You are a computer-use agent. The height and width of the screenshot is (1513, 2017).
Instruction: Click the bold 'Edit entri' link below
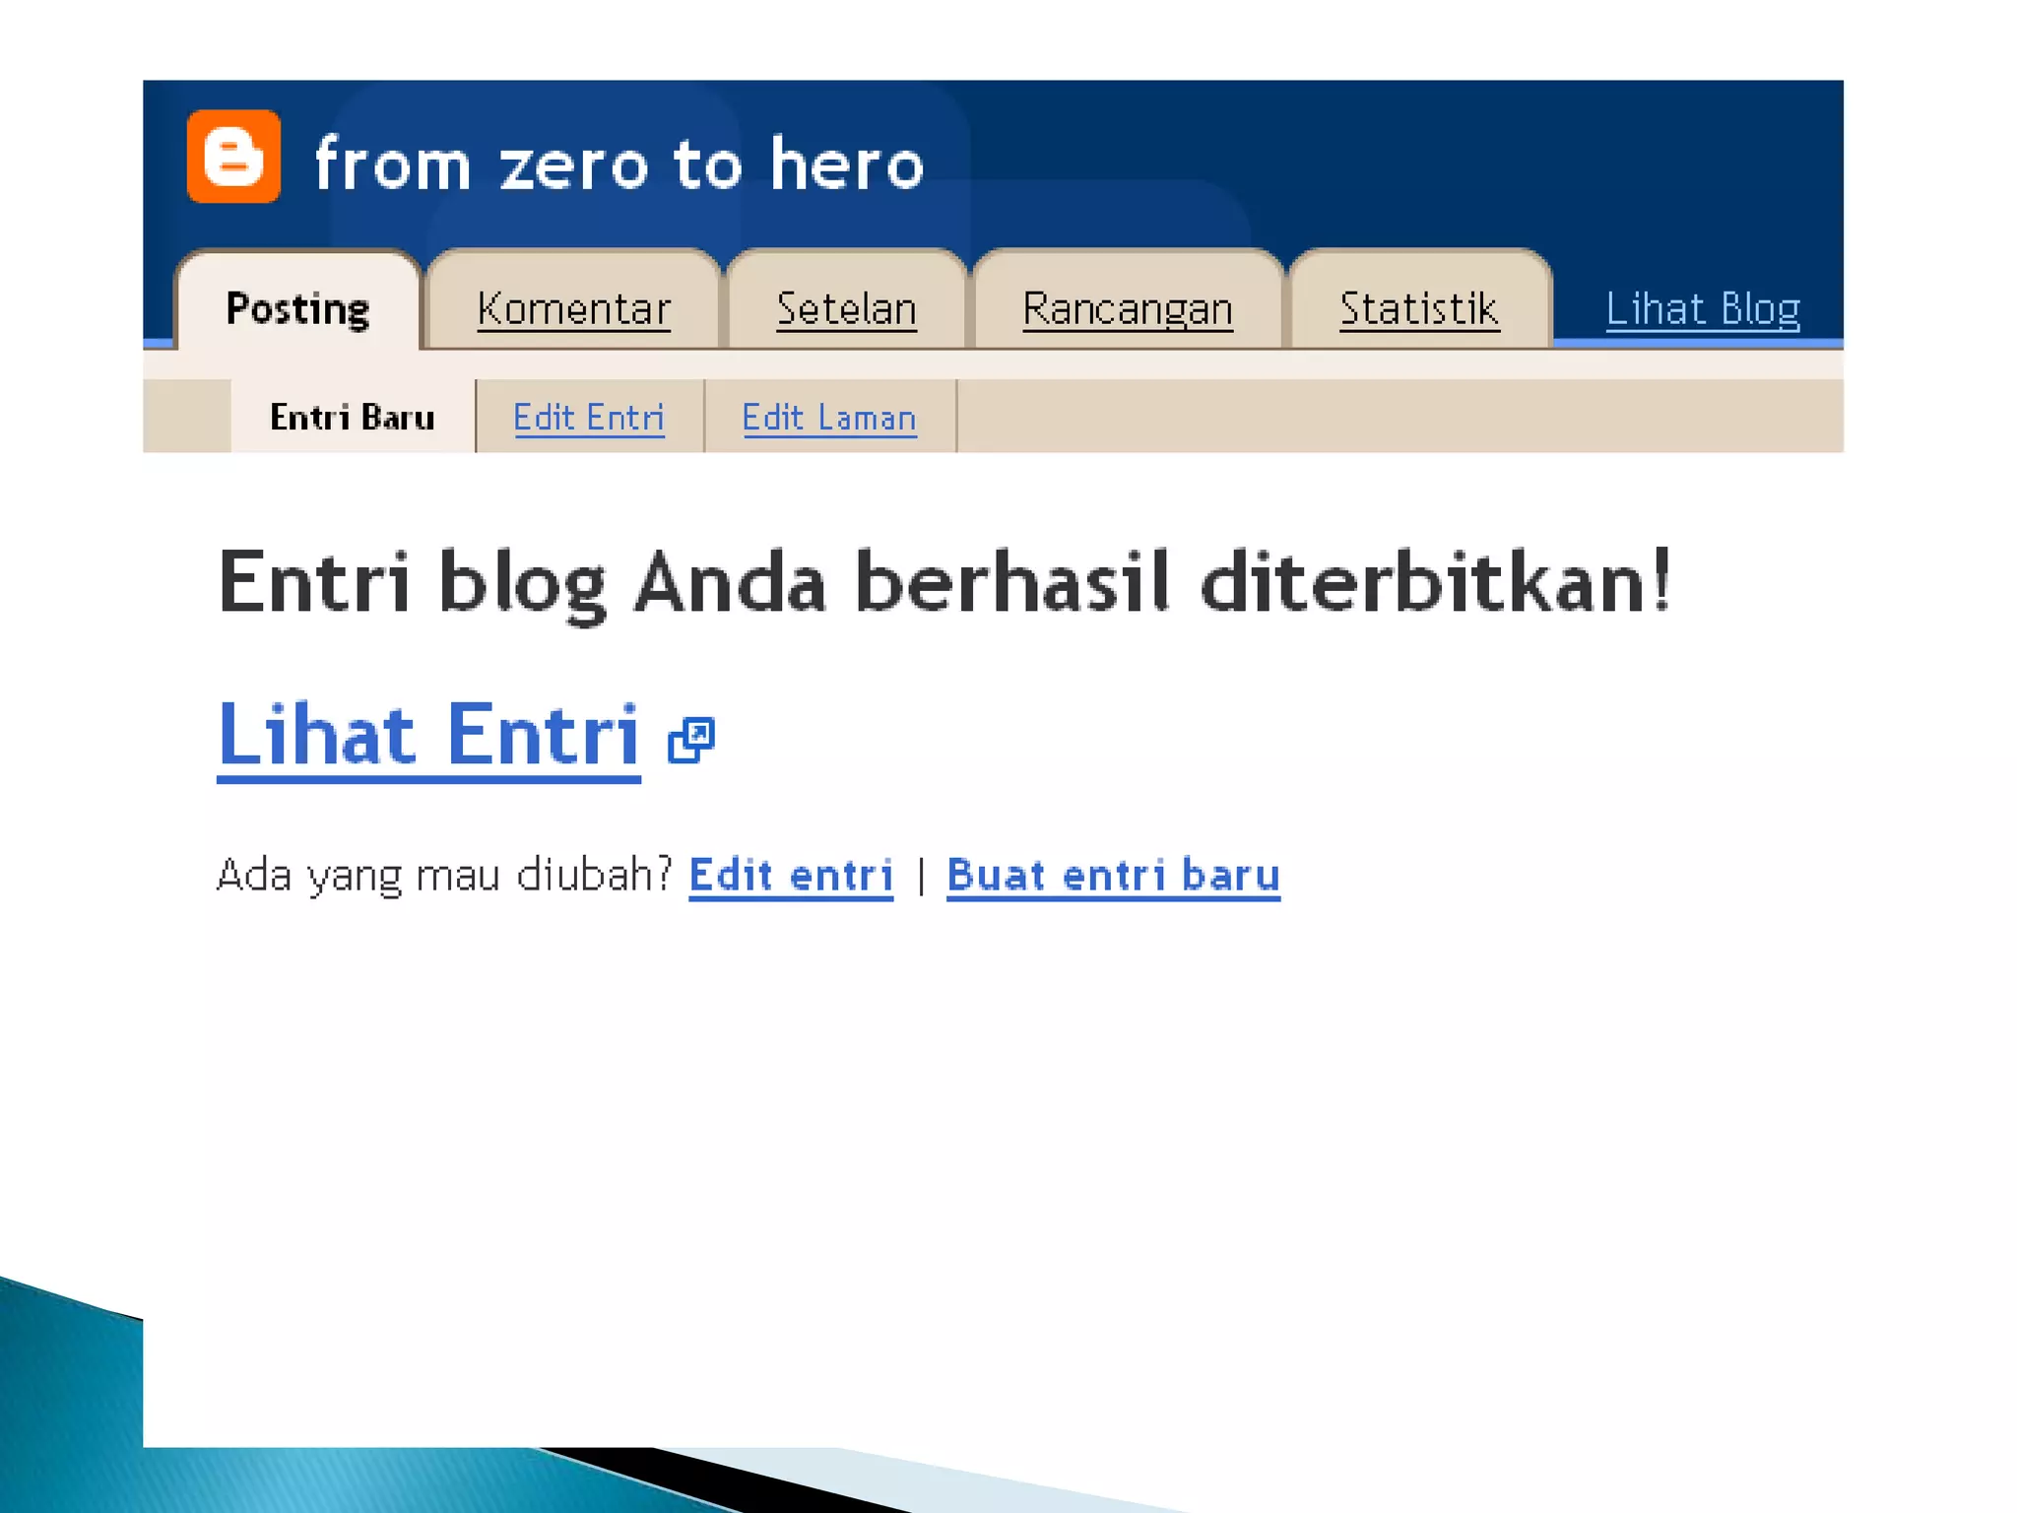click(790, 875)
